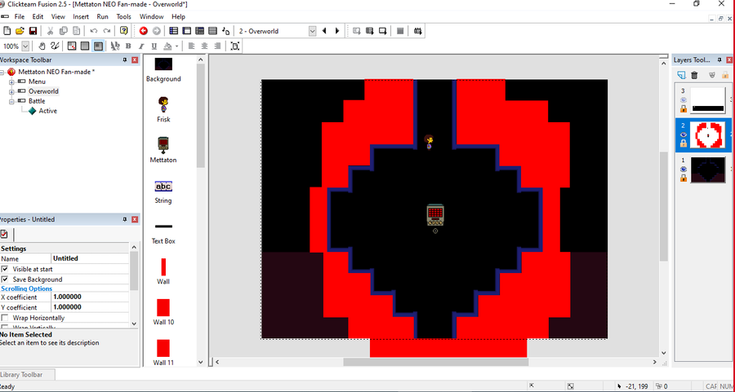735x392 pixels.
Task: Enable Wrap Horizontally checkbox
Action: click(x=5, y=318)
